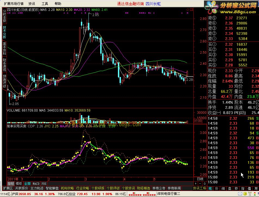Select the 模板 bottom tab
This screenshot has height=197, width=259.
coord(19,183)
